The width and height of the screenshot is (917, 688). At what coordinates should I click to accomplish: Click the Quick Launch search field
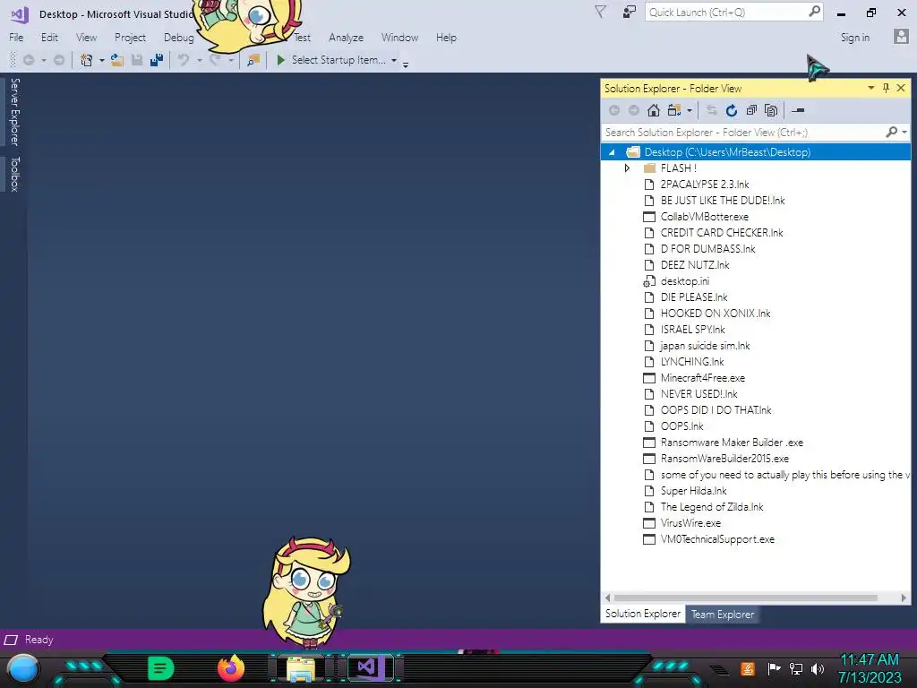coord(726,12)
